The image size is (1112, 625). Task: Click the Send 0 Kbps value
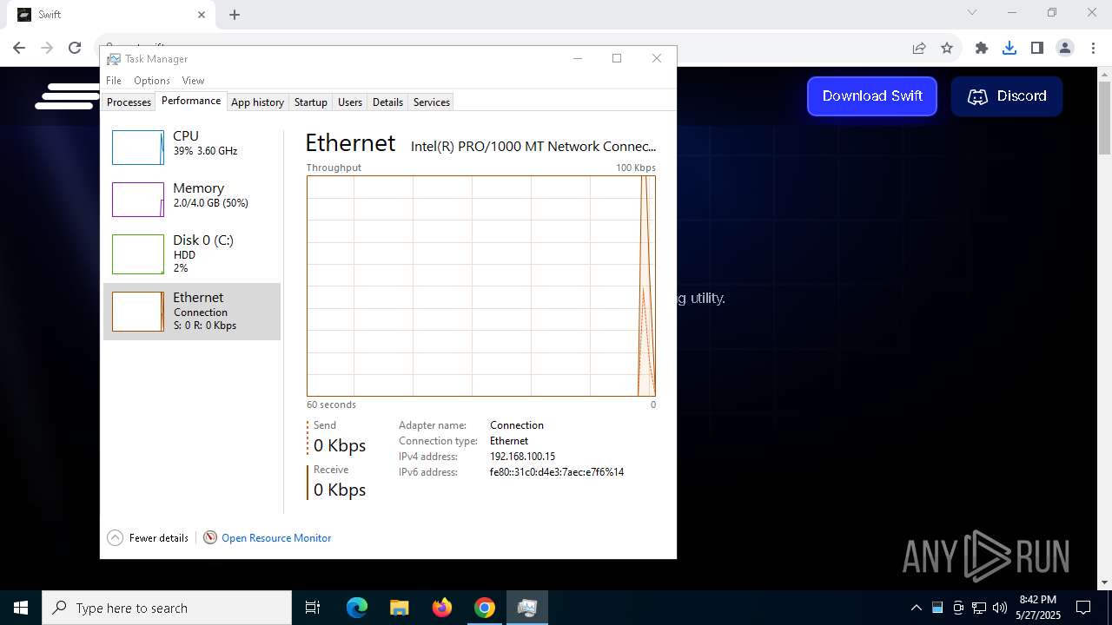(x=340, y=446)
